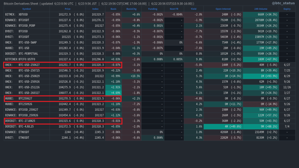Click the 101276.1 index value for BINANCE BTCUSDT
299x168 pixels.
click(x=98, y=20)
